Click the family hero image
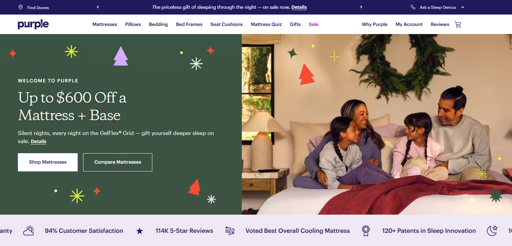The height and width of the screenshot is (246, 512). point(377,124)
